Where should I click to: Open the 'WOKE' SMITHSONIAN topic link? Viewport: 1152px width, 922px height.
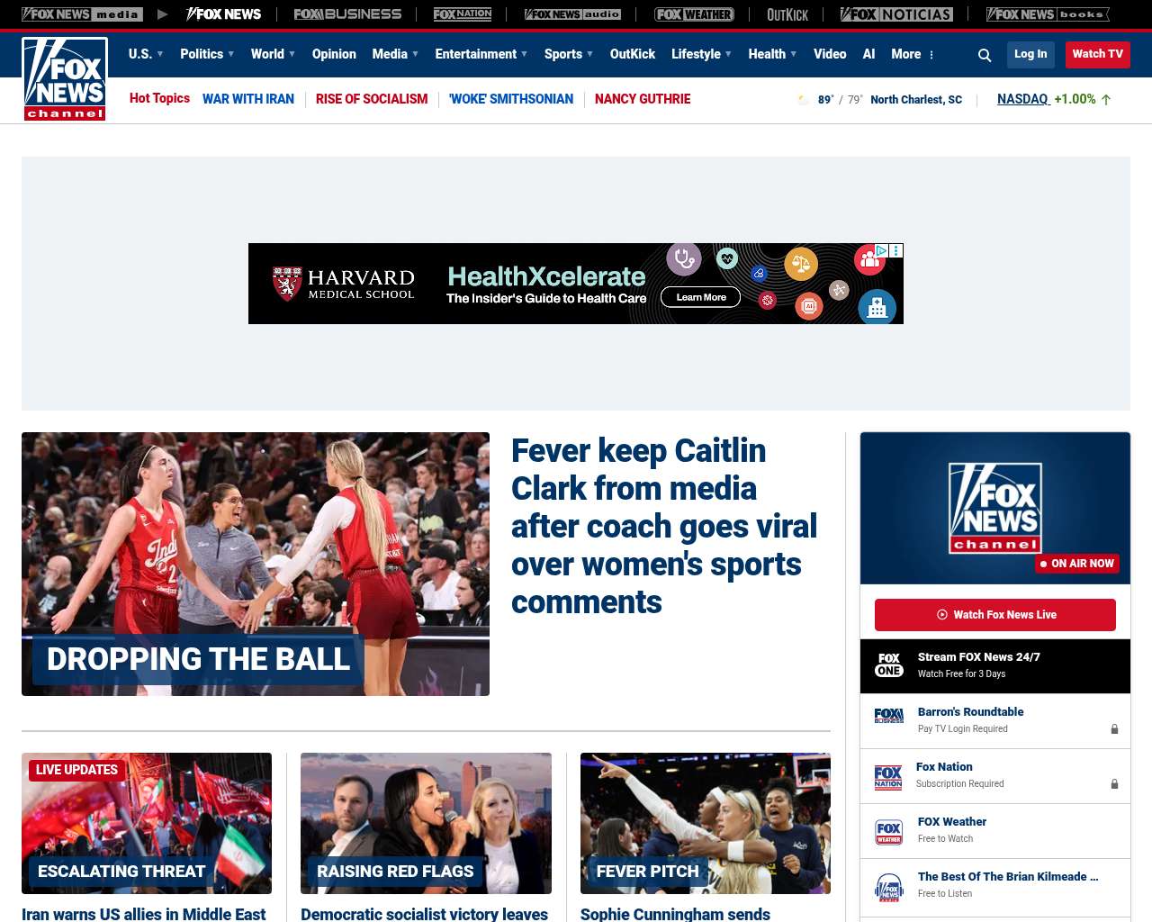tap(511, 99)
